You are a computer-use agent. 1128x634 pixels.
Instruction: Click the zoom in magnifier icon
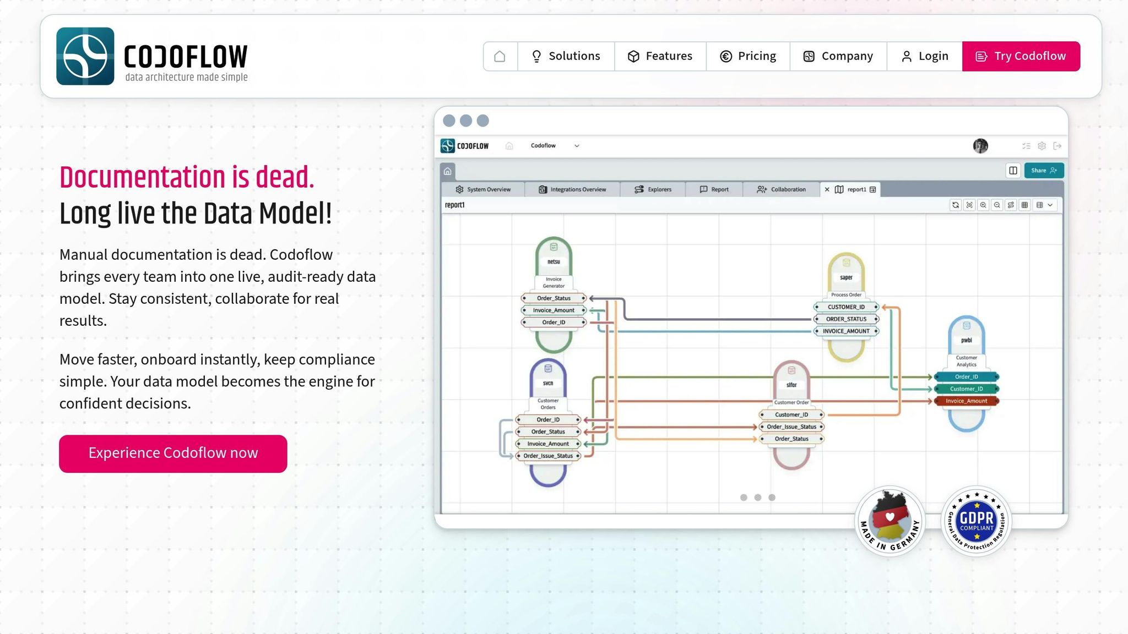pyautogui.click(x=983, y=205)
